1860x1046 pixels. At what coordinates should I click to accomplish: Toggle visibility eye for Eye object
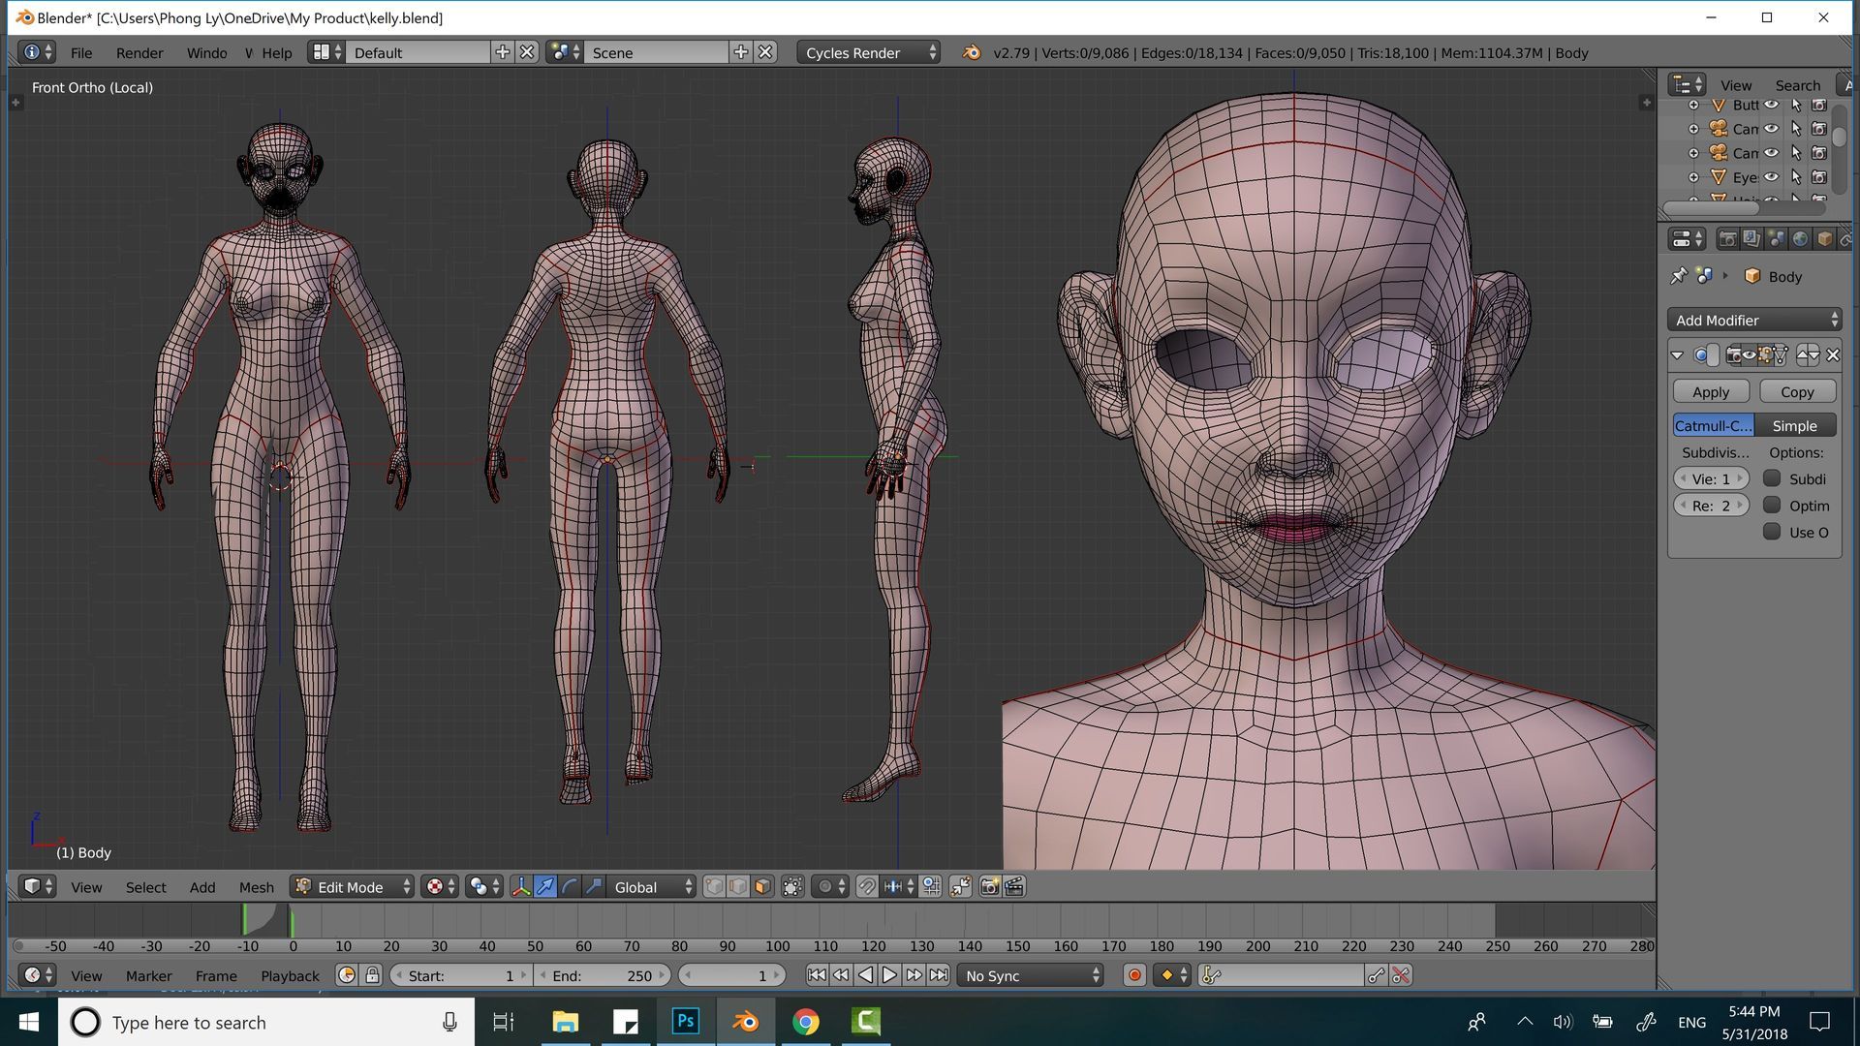(x=1771, y=177)
